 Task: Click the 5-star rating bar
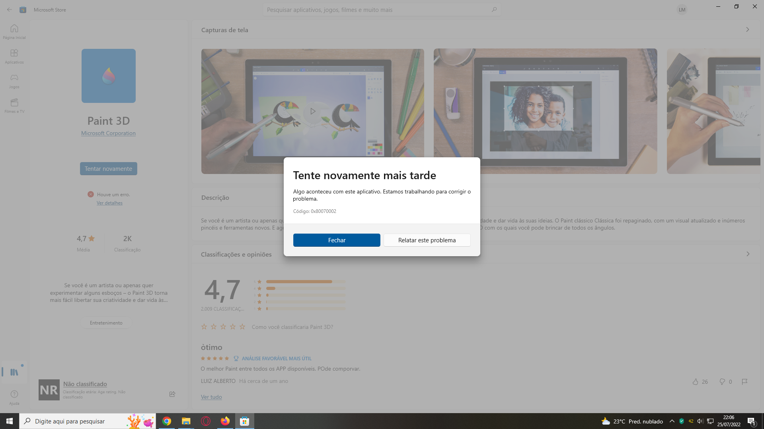coord(306,282)
